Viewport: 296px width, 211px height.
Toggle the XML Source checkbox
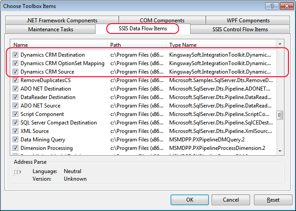pyautogui.click(x=15, y=131)
